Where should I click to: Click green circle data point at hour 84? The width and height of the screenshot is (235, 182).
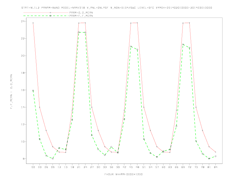click(x=215, y=156)
